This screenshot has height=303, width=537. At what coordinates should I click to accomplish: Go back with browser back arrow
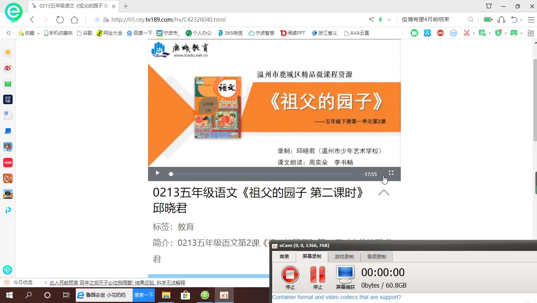click(32, 20)
